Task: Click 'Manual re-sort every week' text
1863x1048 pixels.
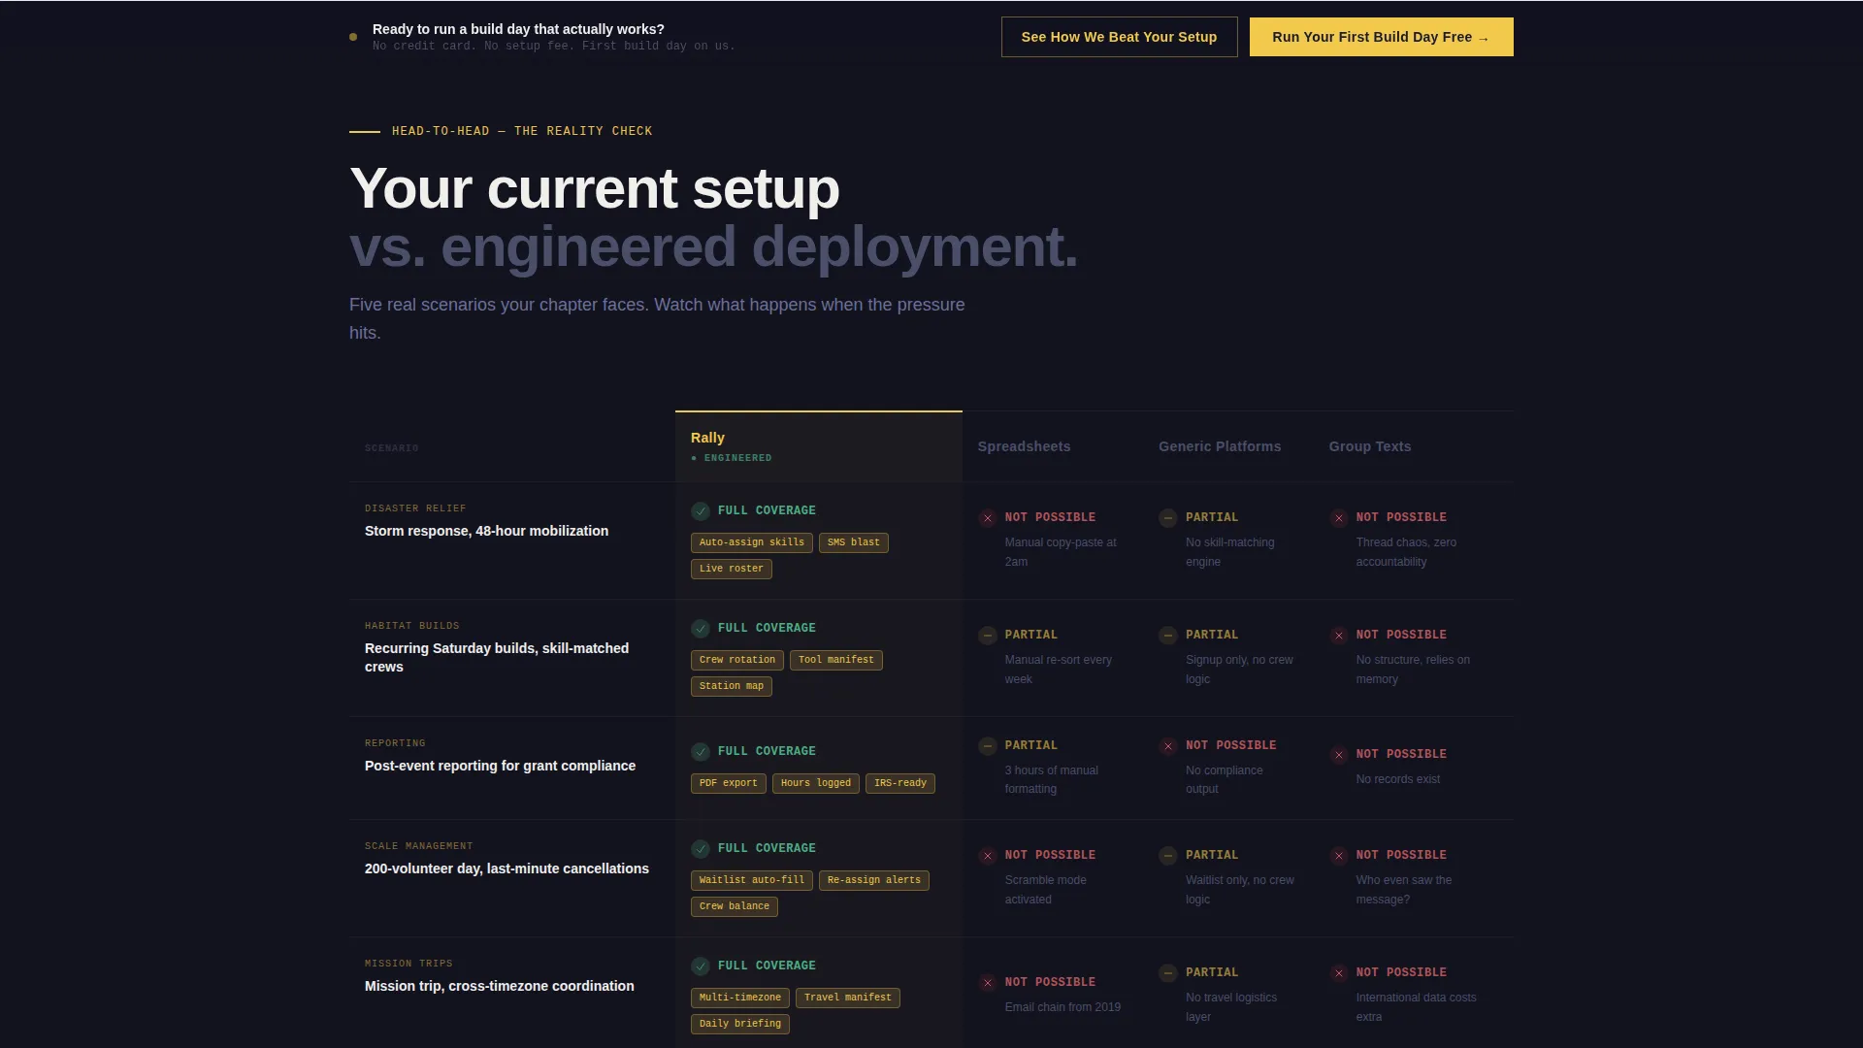Action: [x=1059, y=670]
